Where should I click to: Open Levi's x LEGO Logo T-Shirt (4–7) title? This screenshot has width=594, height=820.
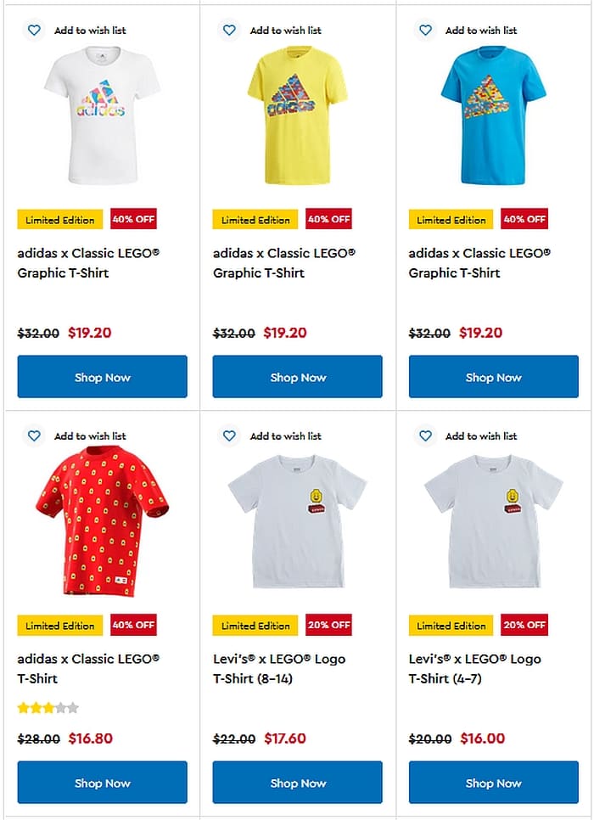(475, 669)
